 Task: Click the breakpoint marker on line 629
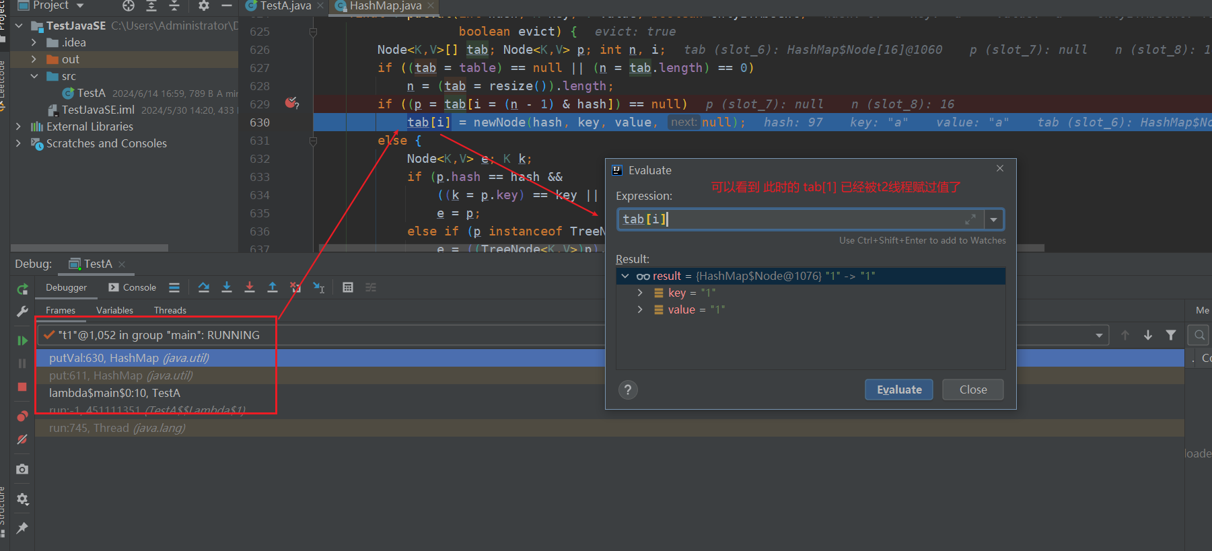[291, 103]
